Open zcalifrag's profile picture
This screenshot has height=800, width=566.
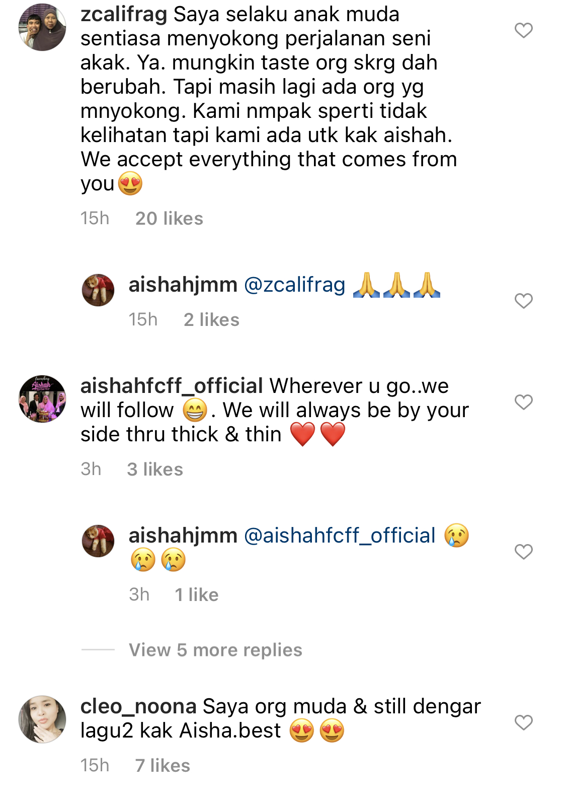pyautogui.click(x=42, y=27)
